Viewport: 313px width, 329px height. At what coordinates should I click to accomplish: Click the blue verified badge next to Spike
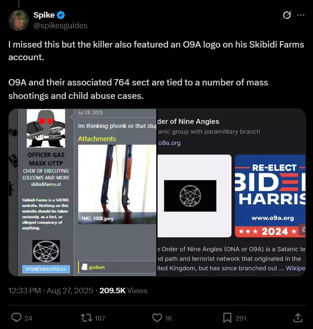click(61, 15)
